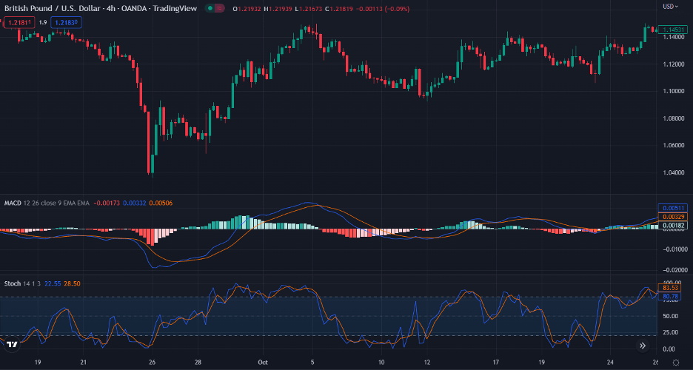Click the scroll to latest bar arrows

643,345
